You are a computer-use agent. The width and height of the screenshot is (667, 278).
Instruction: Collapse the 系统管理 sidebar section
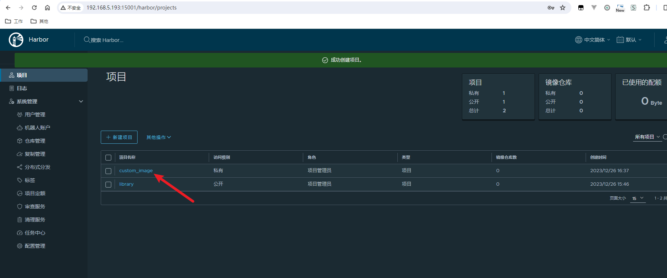pos(81,101)
